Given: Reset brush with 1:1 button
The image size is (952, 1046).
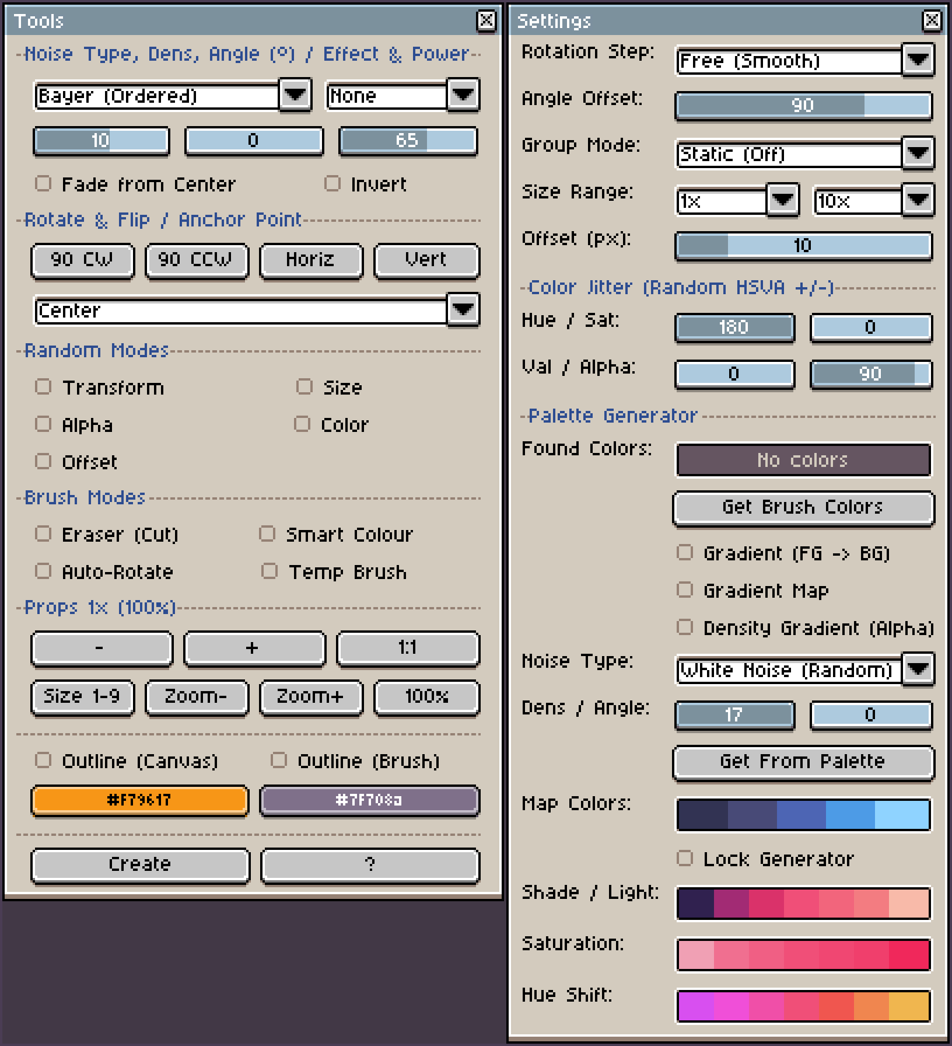Looking at the screenshot, I should pyautogui.click(x=407, y=648).
